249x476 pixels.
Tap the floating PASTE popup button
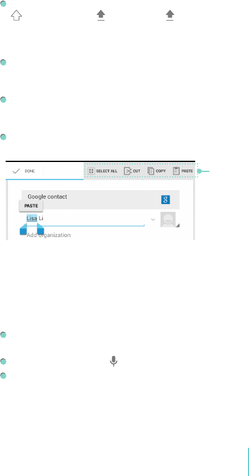point(31,206)
